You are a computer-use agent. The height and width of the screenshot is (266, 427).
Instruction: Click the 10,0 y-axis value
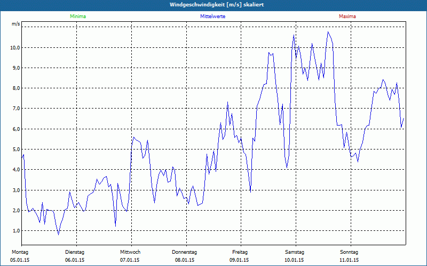(x=15, y=48)
